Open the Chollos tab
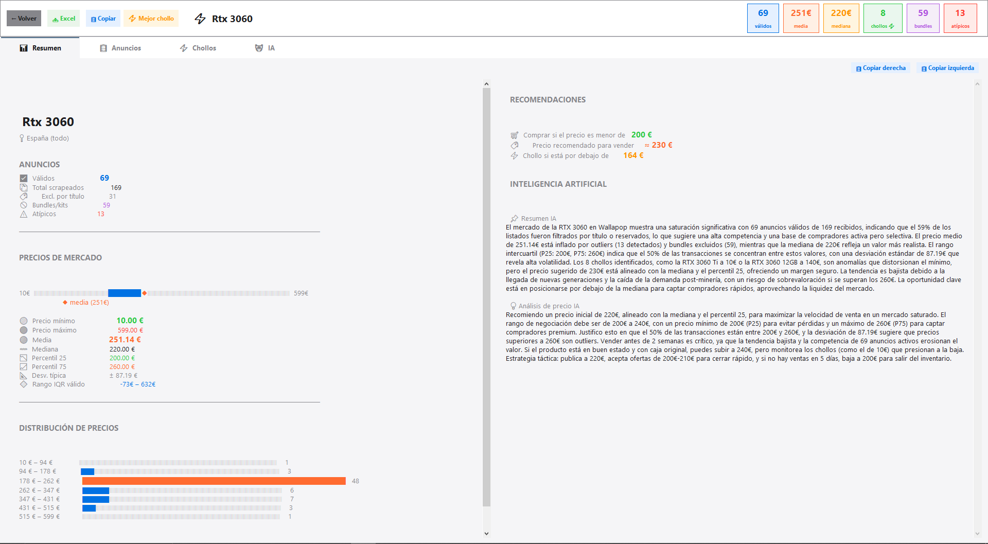This screenshot has width=988, height=544. click(198, 48)
